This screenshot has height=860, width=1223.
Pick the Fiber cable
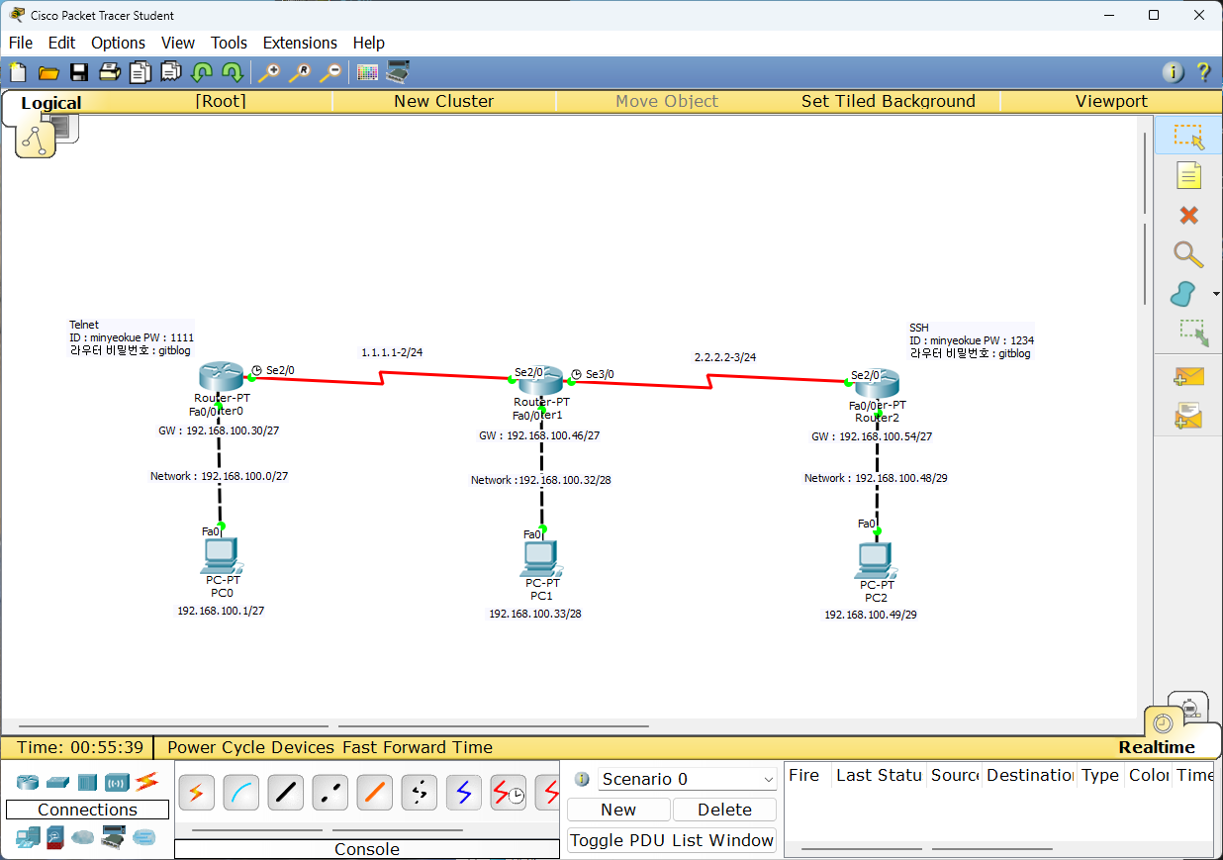pos(375,792)
